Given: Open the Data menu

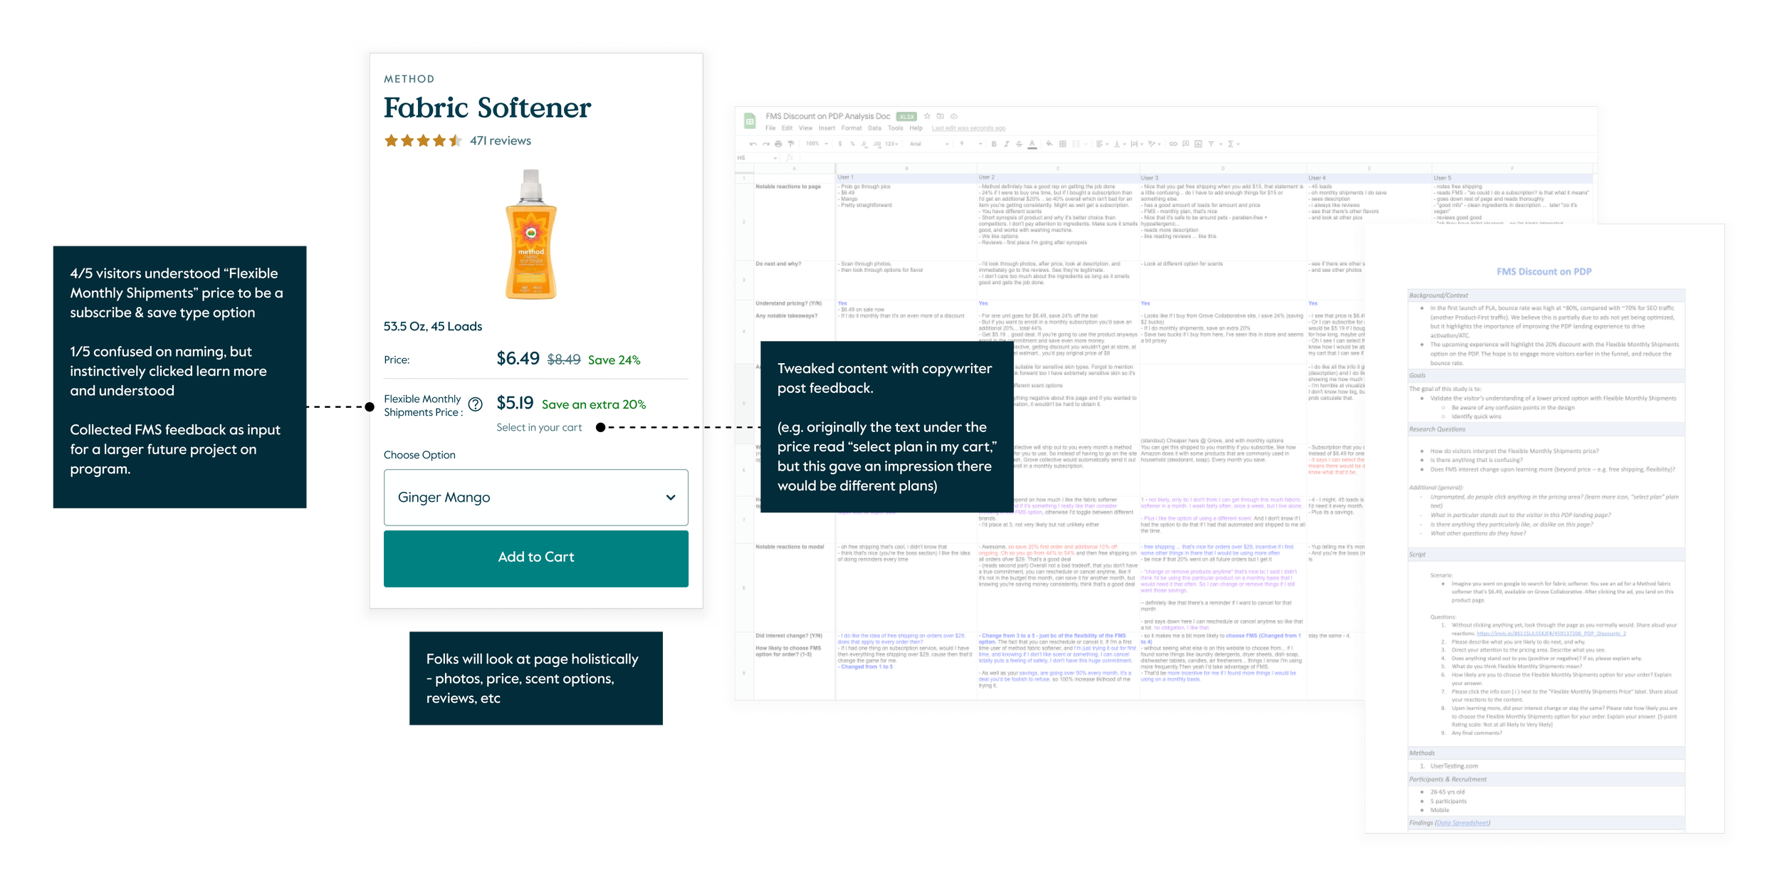Looking at the screenshot, I should pos(874,128).
